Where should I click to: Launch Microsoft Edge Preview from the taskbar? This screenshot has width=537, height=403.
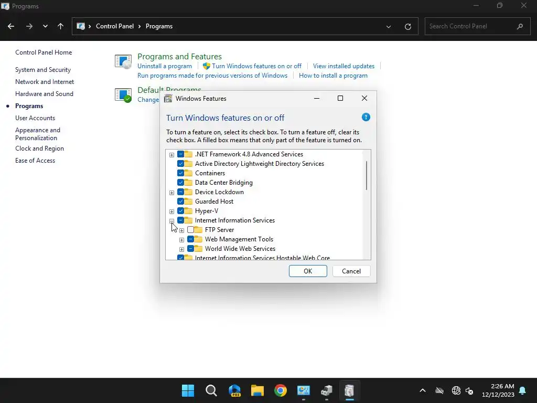click(234, 390)
